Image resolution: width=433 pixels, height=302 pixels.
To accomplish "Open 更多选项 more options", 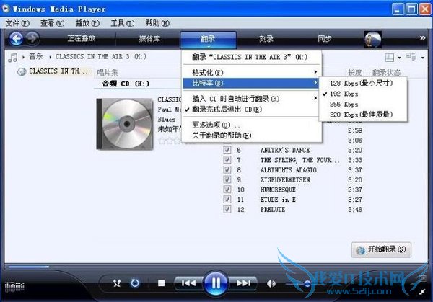I will click(x=251, y=125).
